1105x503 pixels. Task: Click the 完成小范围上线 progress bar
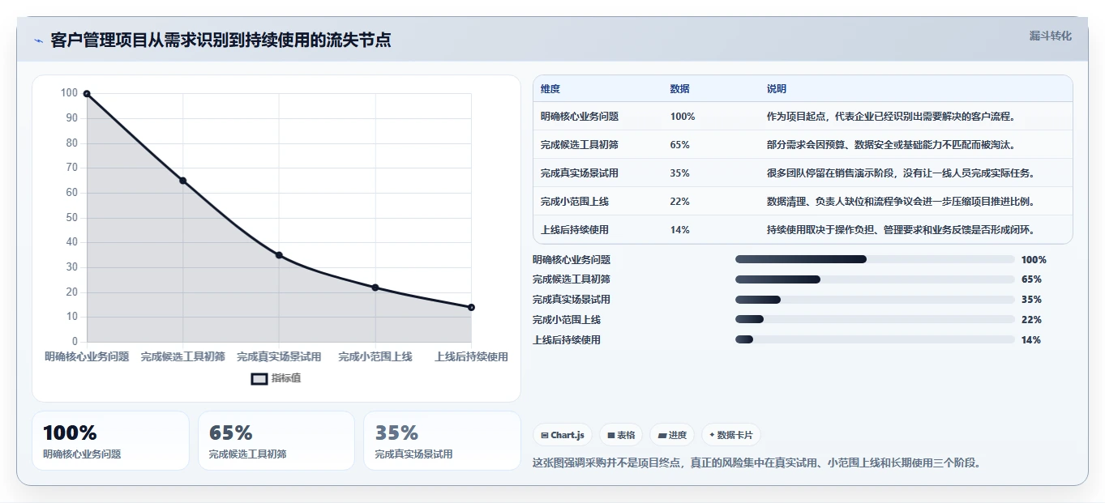(x=875, y=320)
